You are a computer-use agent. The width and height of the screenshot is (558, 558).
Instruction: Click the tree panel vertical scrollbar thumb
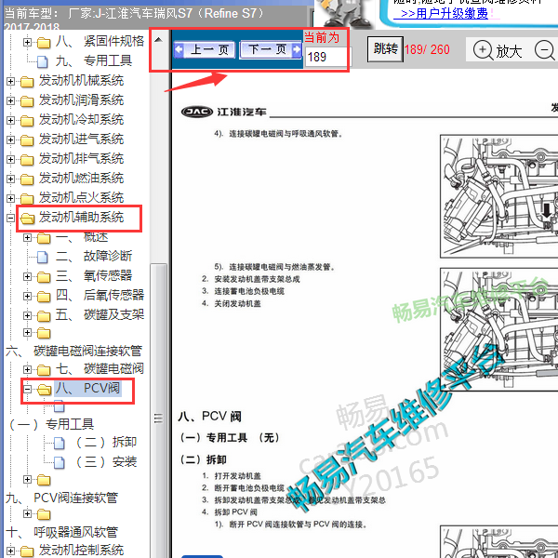pos(158,409)
